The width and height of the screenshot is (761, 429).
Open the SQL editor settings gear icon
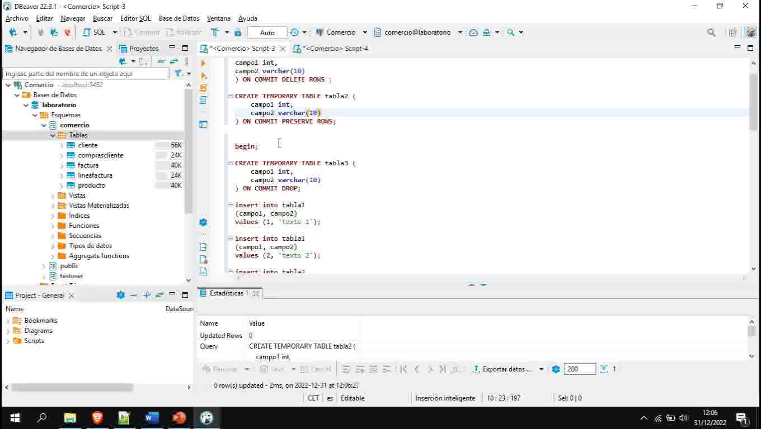point(203,222)
